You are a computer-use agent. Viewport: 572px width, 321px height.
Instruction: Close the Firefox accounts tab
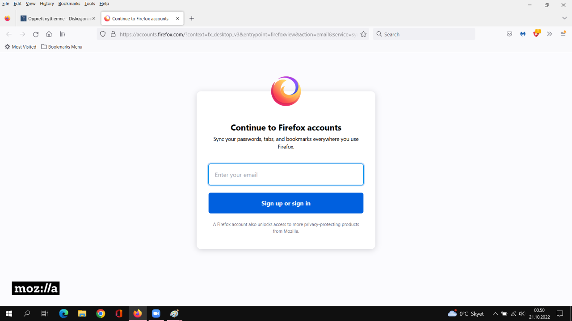click(x=177, y=19)
